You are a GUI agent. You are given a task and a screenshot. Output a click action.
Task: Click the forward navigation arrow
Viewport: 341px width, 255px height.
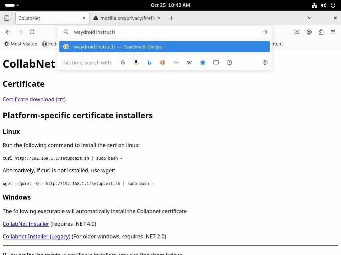coord(20,32)
